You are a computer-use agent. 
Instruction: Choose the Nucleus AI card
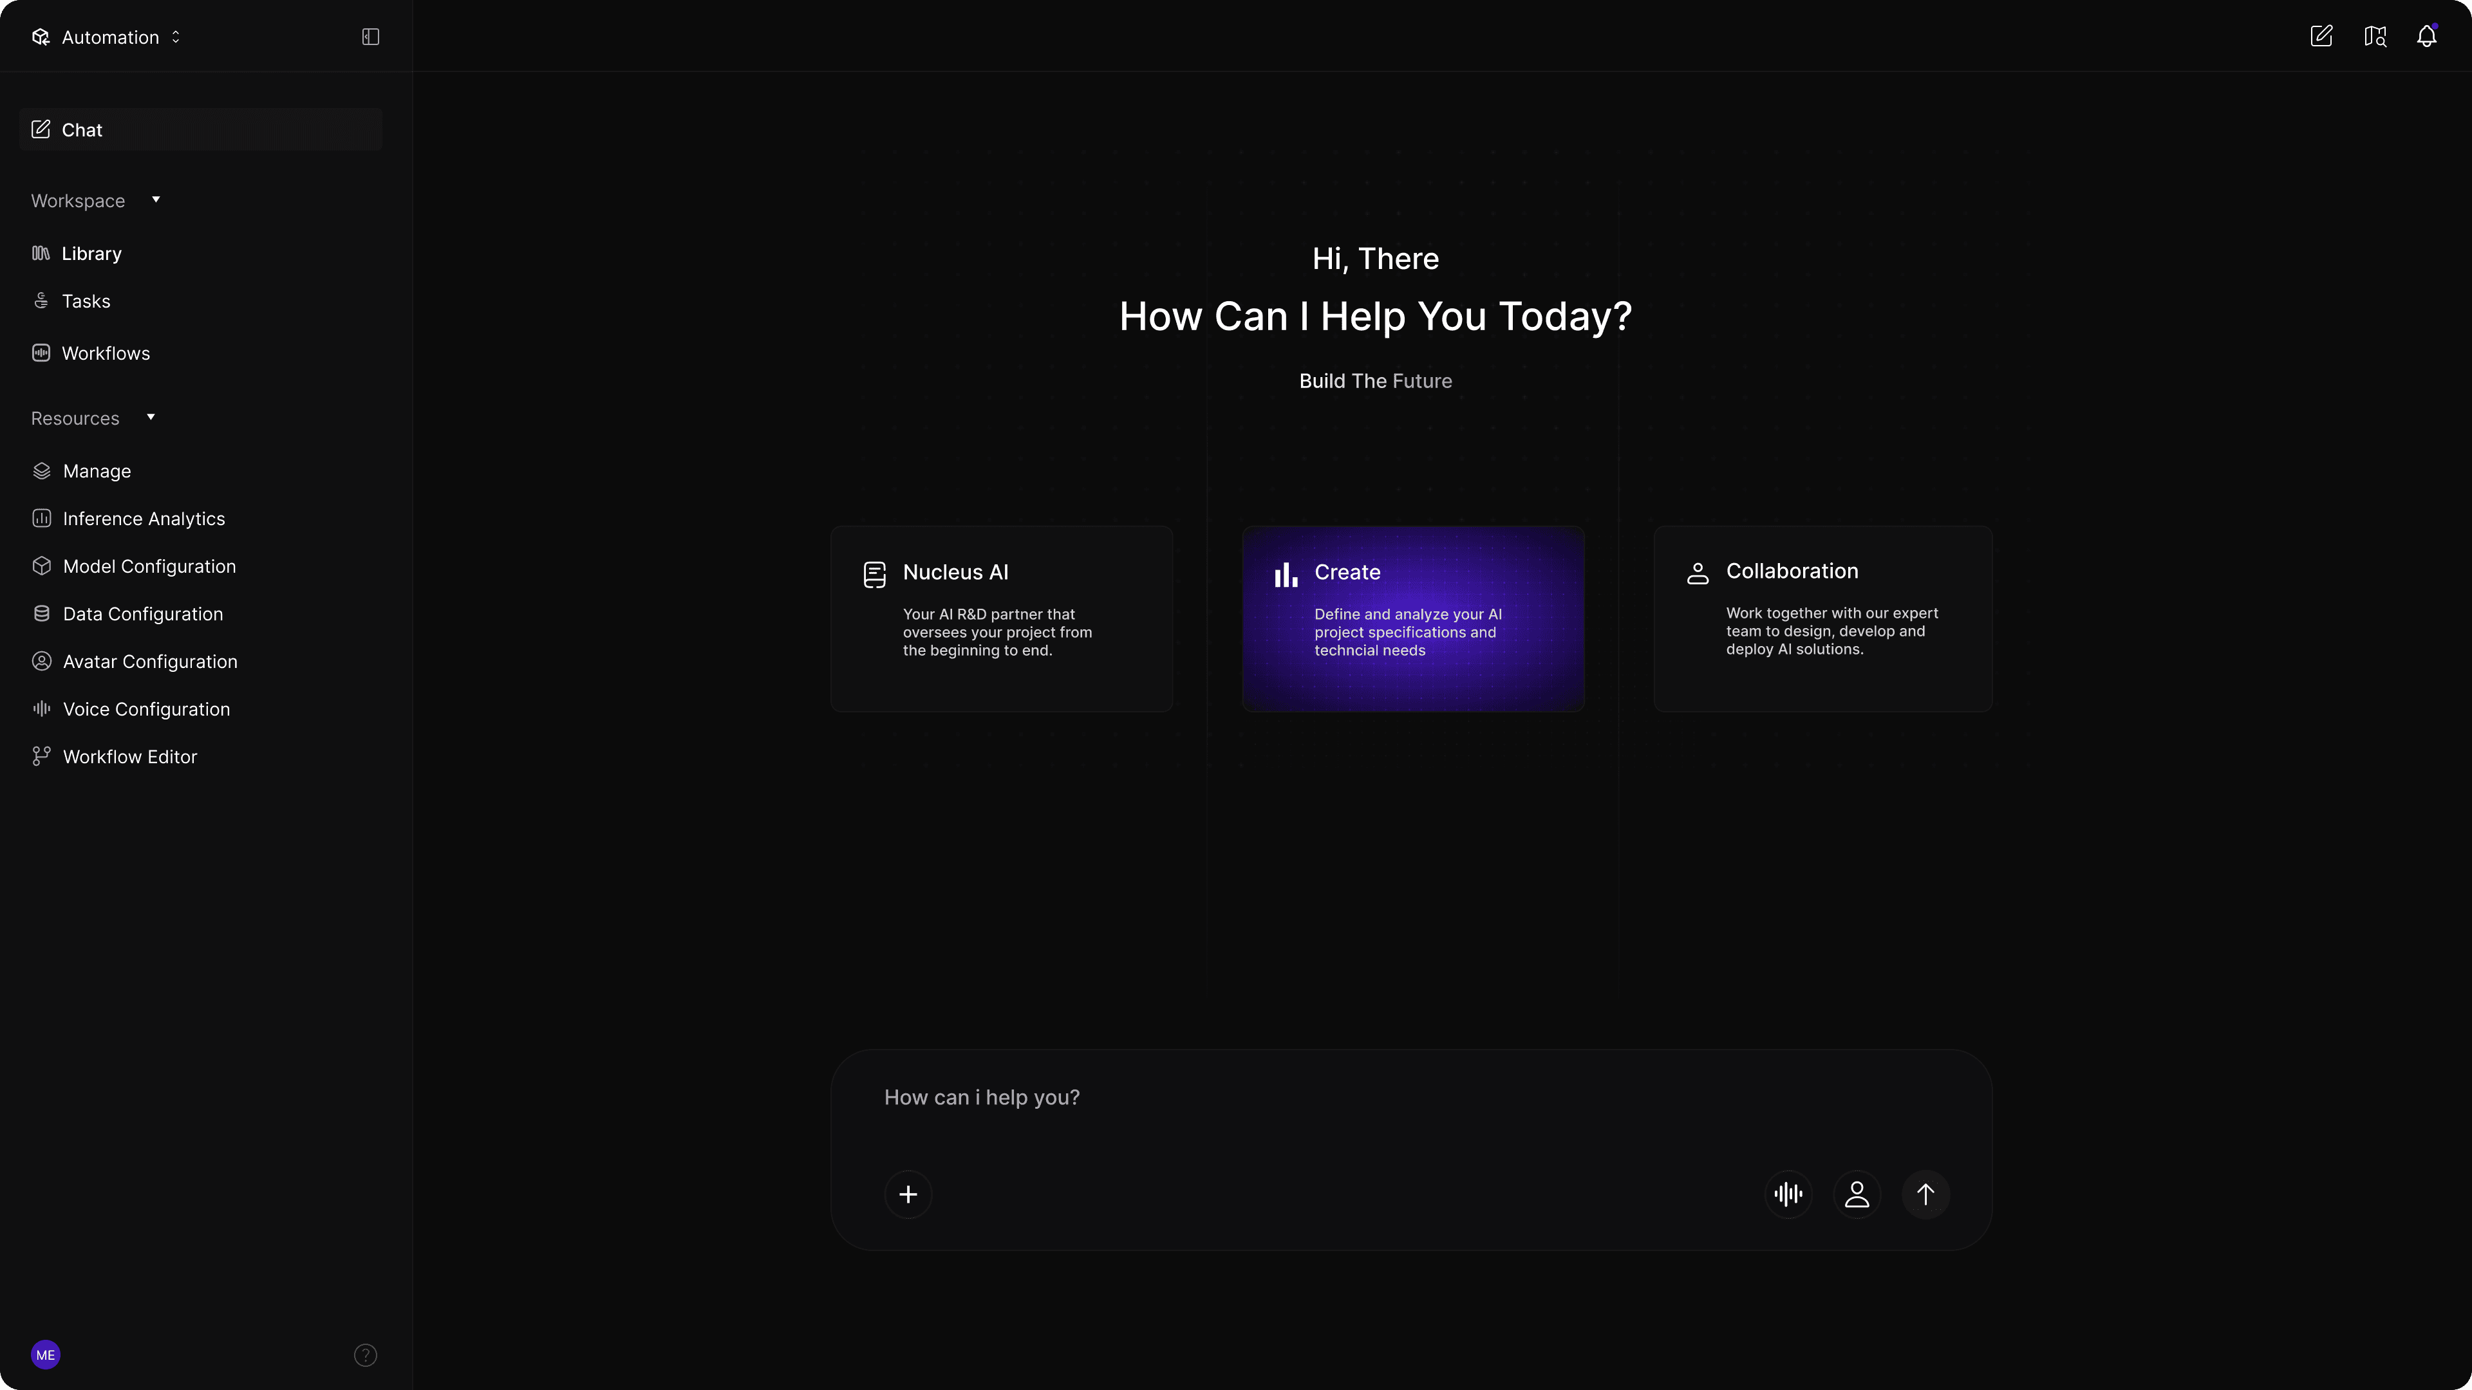(x=1001, y=618)
